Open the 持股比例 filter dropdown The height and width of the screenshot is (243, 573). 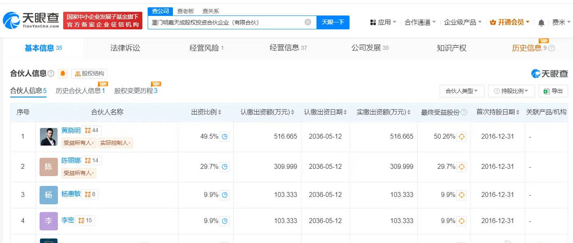click(x=511, y=91)
